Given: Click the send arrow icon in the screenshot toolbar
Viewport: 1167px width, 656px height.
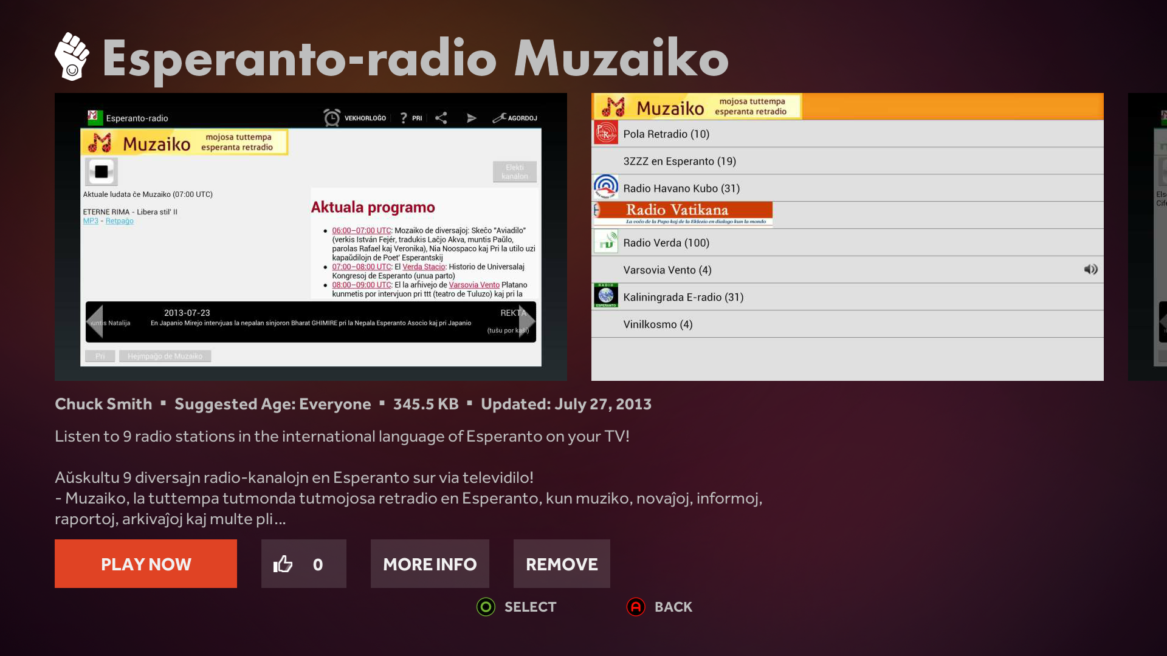Looking at the screenshot, I should click(x=472, y=118).
